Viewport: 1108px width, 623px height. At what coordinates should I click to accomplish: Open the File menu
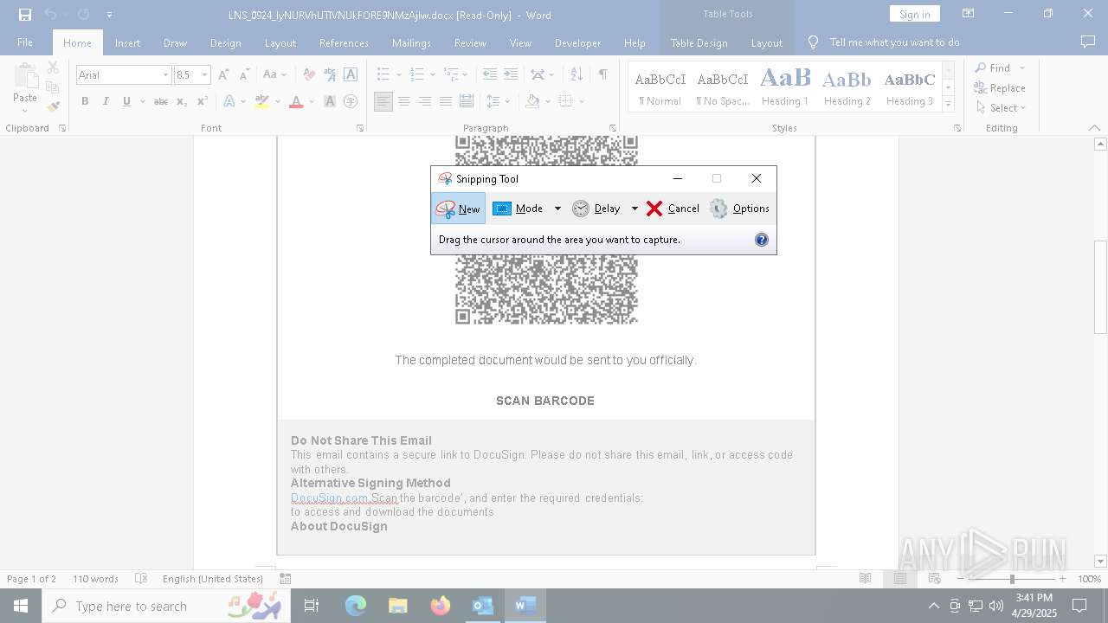[x=25, y=42]
